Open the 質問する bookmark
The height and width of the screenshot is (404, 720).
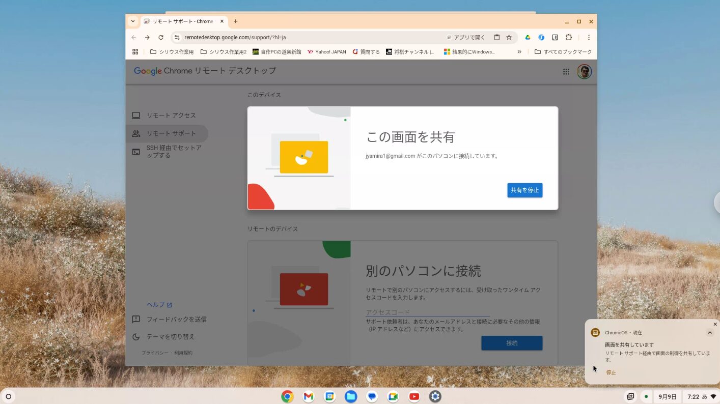pyautogui.click(x=366, y=52)
